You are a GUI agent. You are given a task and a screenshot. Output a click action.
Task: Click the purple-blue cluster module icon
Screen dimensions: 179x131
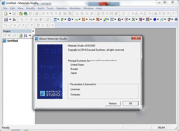tap(69, 19)
